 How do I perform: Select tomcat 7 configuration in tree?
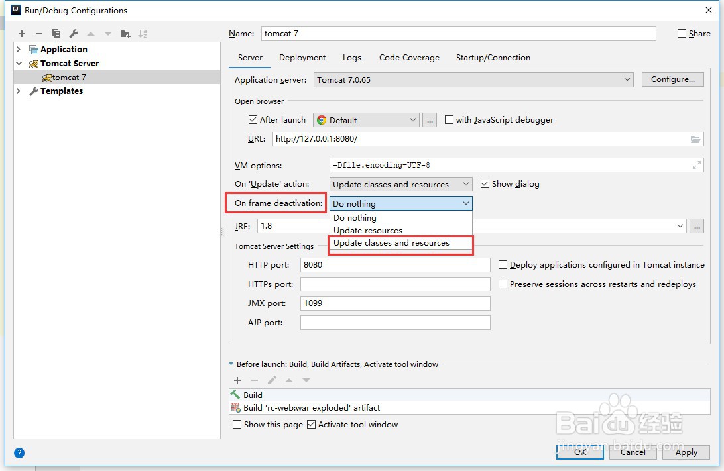[117, 77]
